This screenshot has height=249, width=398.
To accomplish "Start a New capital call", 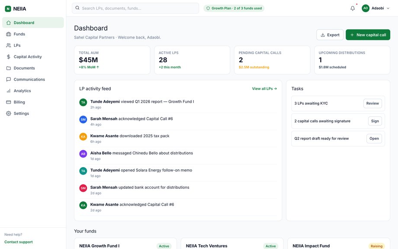I will point(368,35).
